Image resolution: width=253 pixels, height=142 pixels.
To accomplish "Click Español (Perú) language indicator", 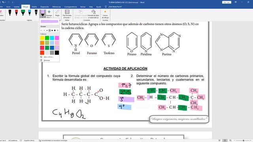I will point(29,140).
